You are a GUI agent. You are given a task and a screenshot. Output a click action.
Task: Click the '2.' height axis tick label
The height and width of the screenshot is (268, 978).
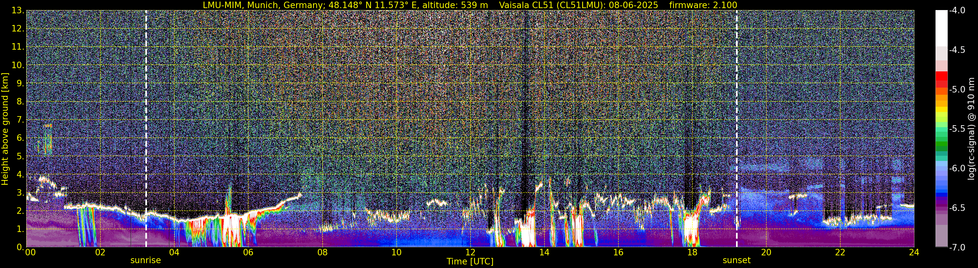(x=20, y=211)
